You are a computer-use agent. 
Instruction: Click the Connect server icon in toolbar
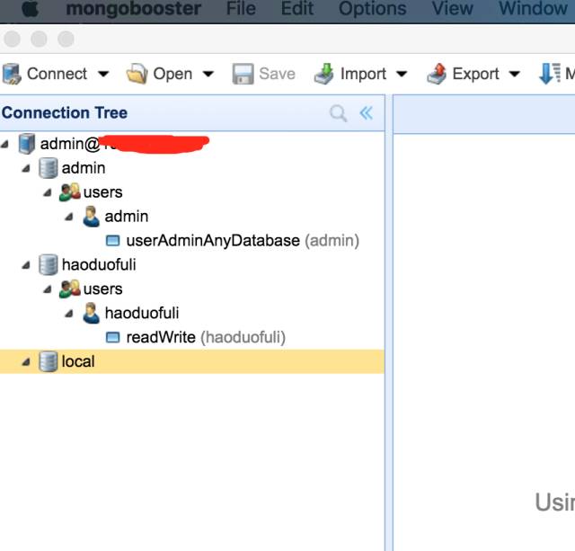[x=12, y=74]
